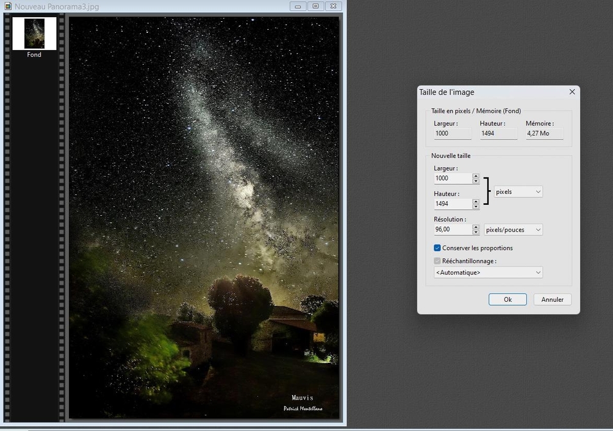
Task: Open the pixels unit dropdown
Action: click(518, 191)
